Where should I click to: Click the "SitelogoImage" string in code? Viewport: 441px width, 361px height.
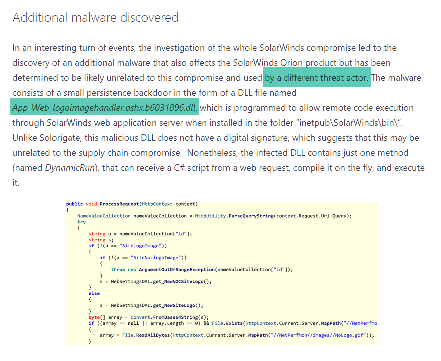point(140,246)
